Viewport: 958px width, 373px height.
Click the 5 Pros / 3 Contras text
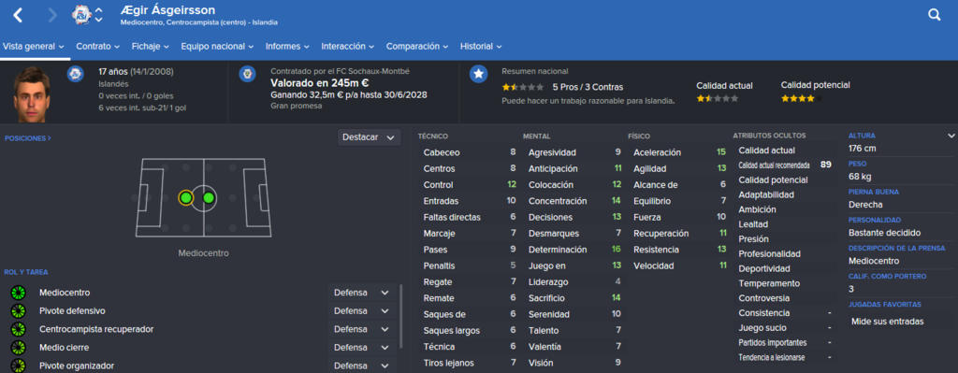point(588,87)
